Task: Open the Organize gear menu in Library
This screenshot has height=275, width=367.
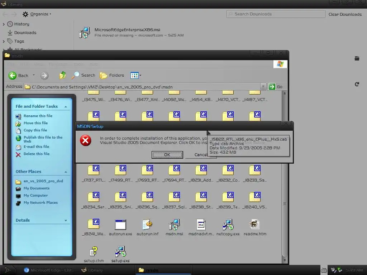Action: click(37, 14)
